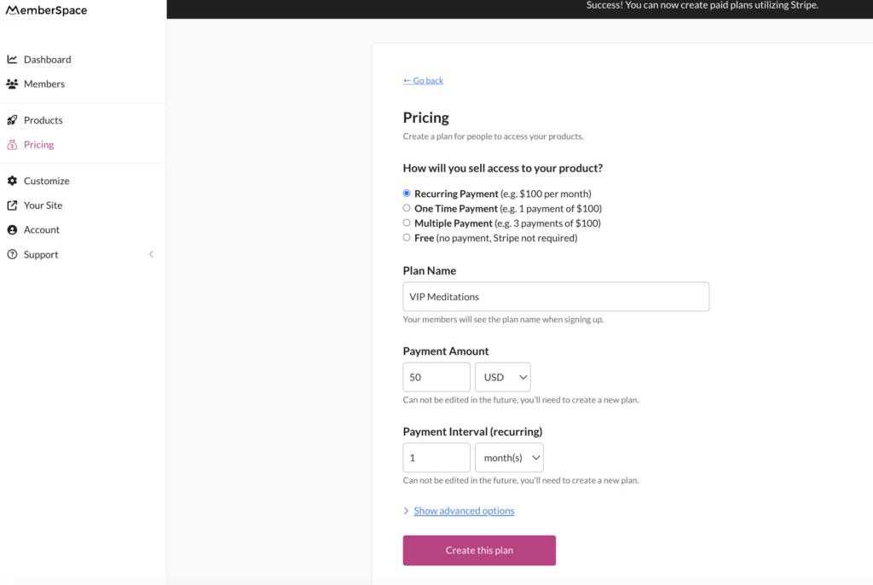873x585 pixels.
Task: Choose the Multiple Payment radio button
Action: (x=407, y=223)
